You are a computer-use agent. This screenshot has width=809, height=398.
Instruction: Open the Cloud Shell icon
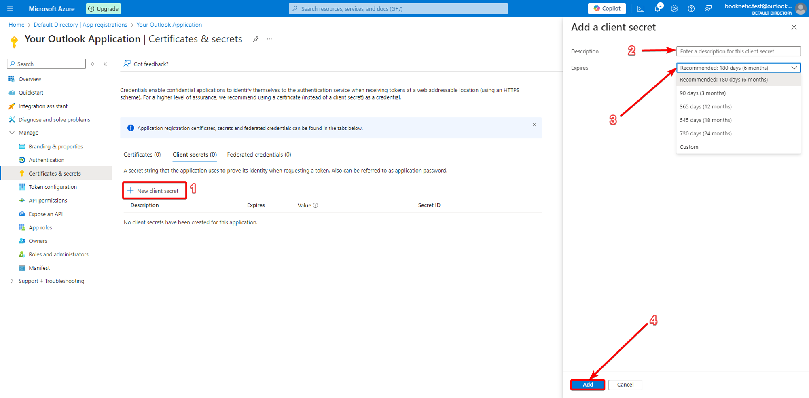pos(641,8)
